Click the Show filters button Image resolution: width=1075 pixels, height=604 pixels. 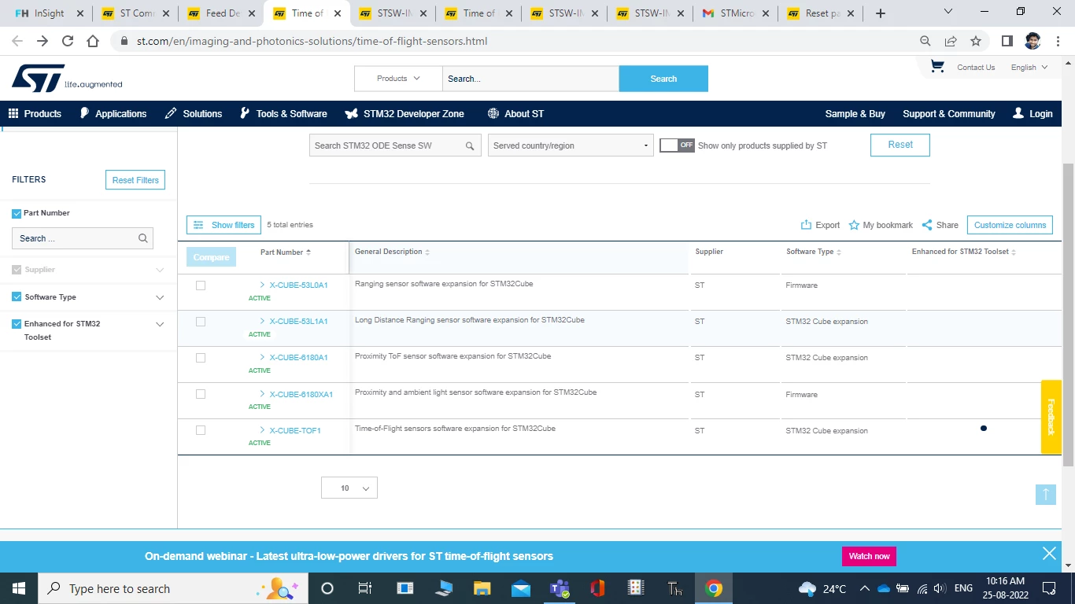(223, 225)
